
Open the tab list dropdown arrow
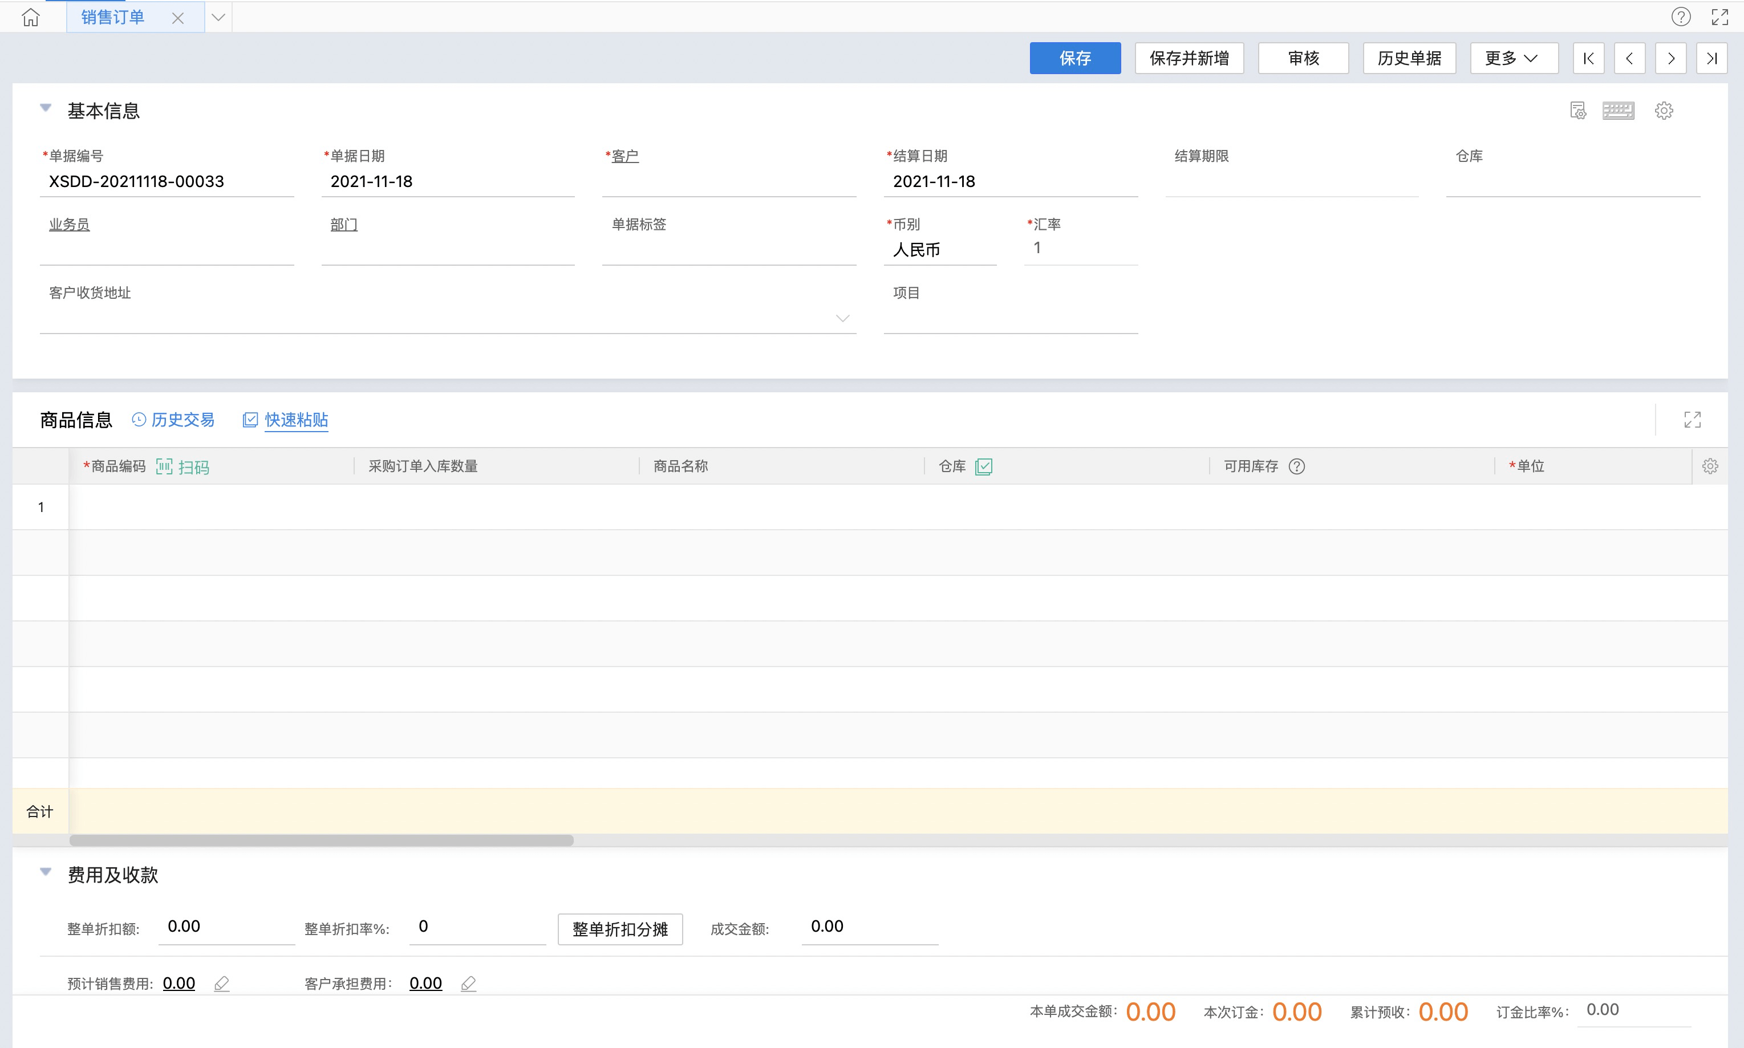point(218,17)
